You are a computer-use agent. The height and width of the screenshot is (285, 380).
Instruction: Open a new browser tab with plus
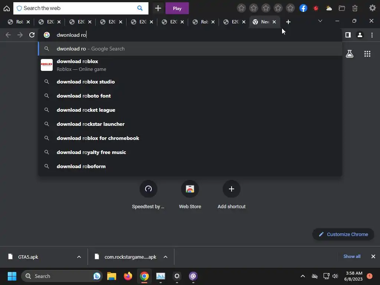(x=288, y=22)
